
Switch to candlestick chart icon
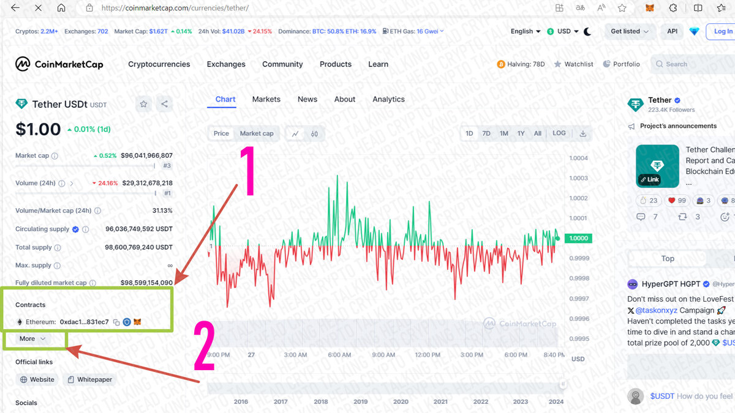tap(314, 133)
